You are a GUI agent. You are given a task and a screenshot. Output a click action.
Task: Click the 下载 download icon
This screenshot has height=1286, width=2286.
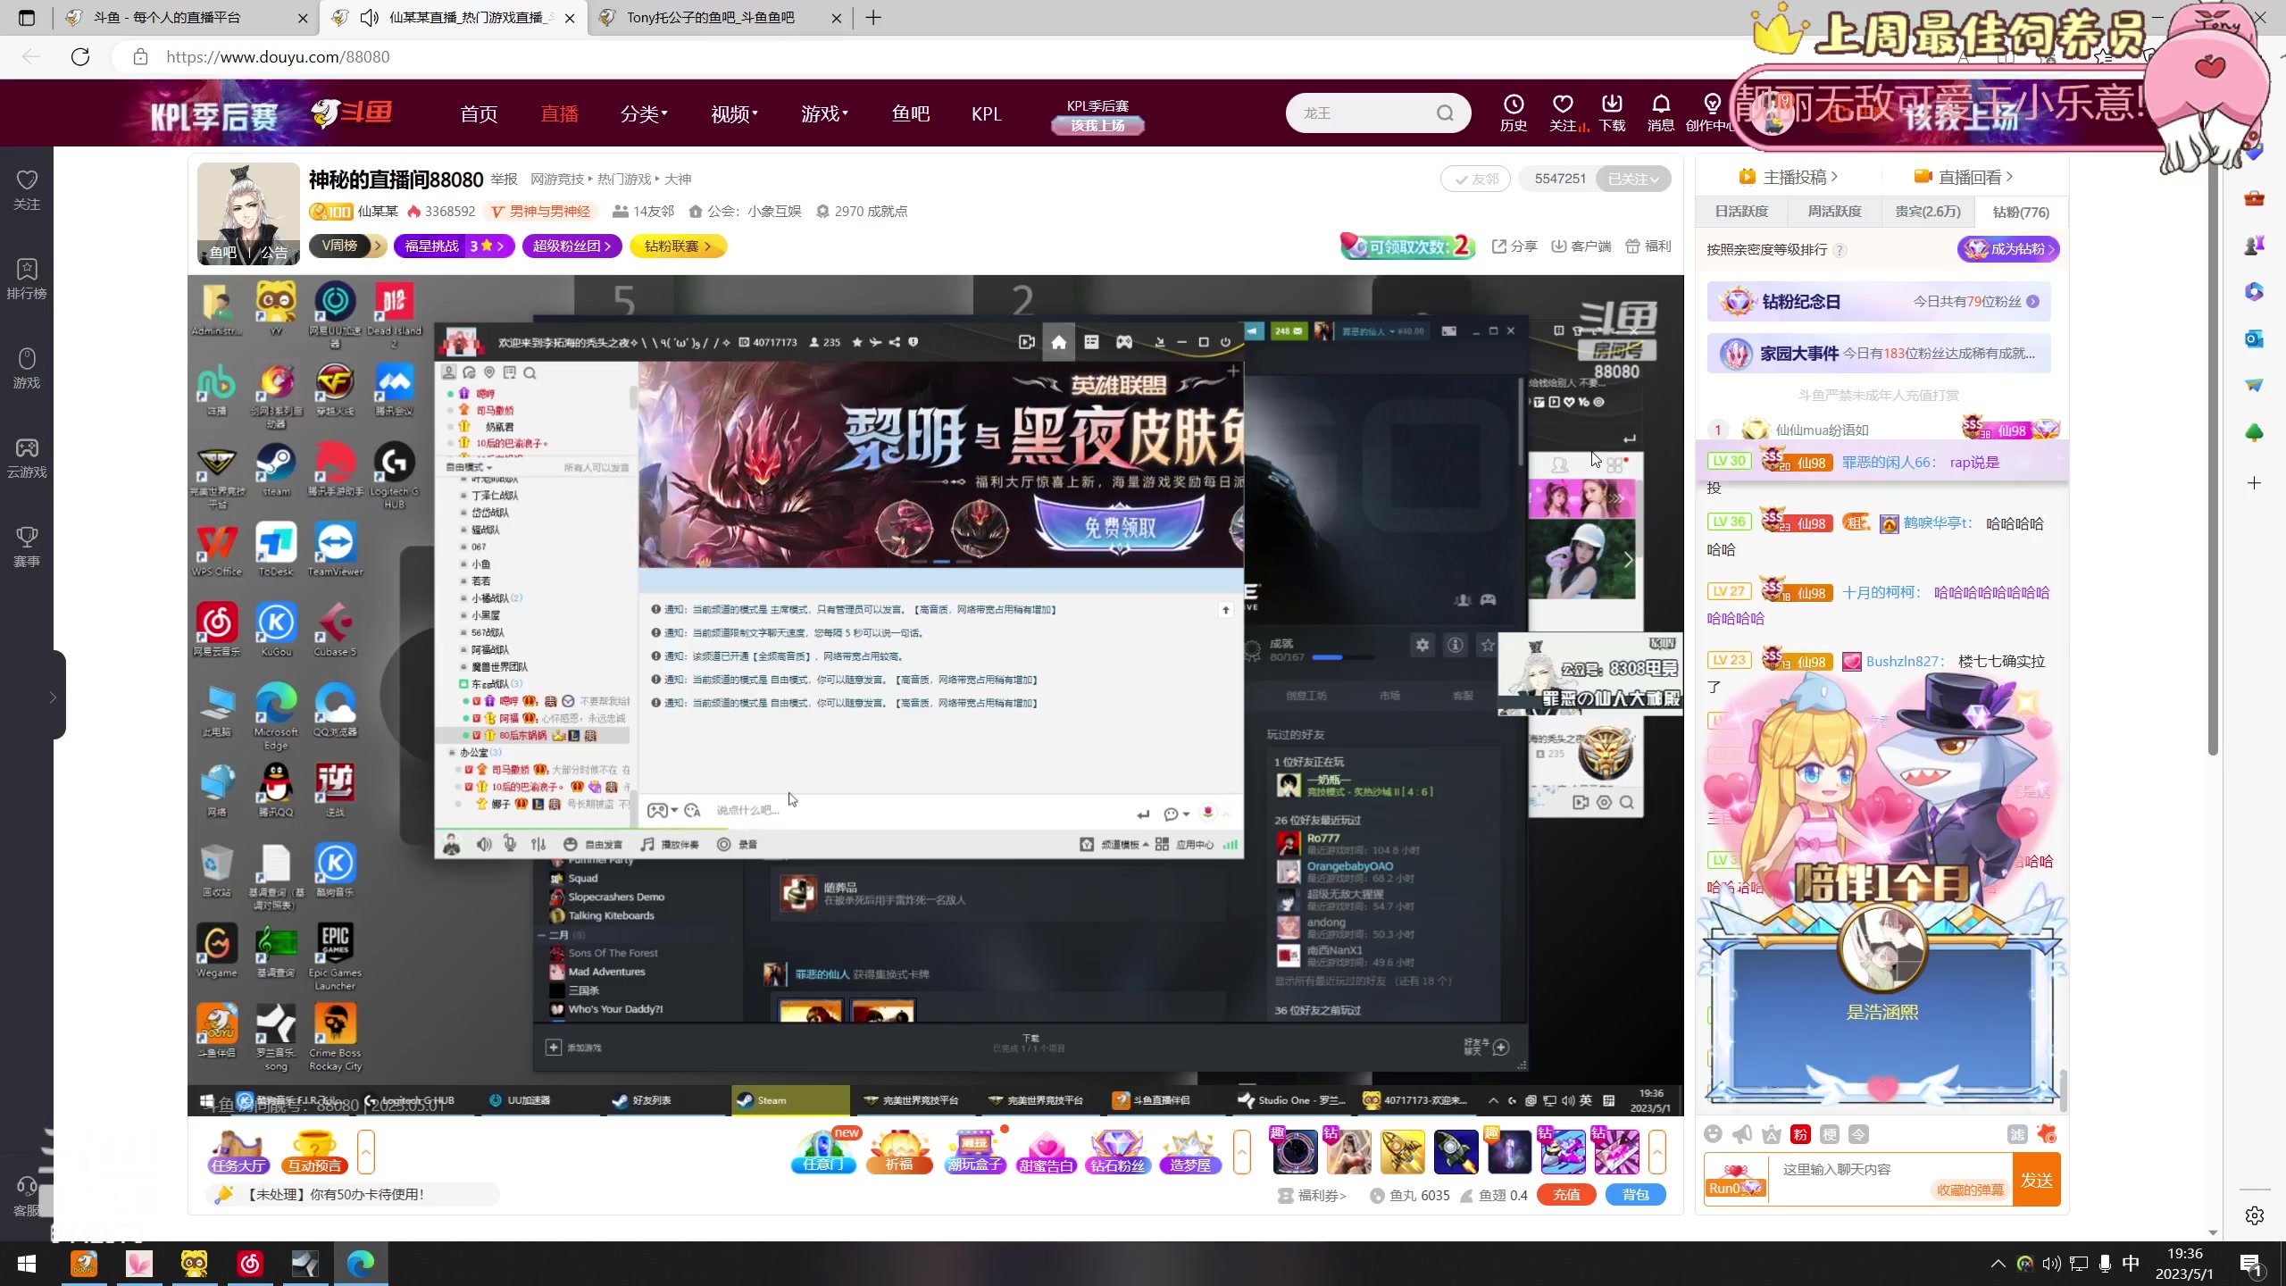click(1612, 113)
